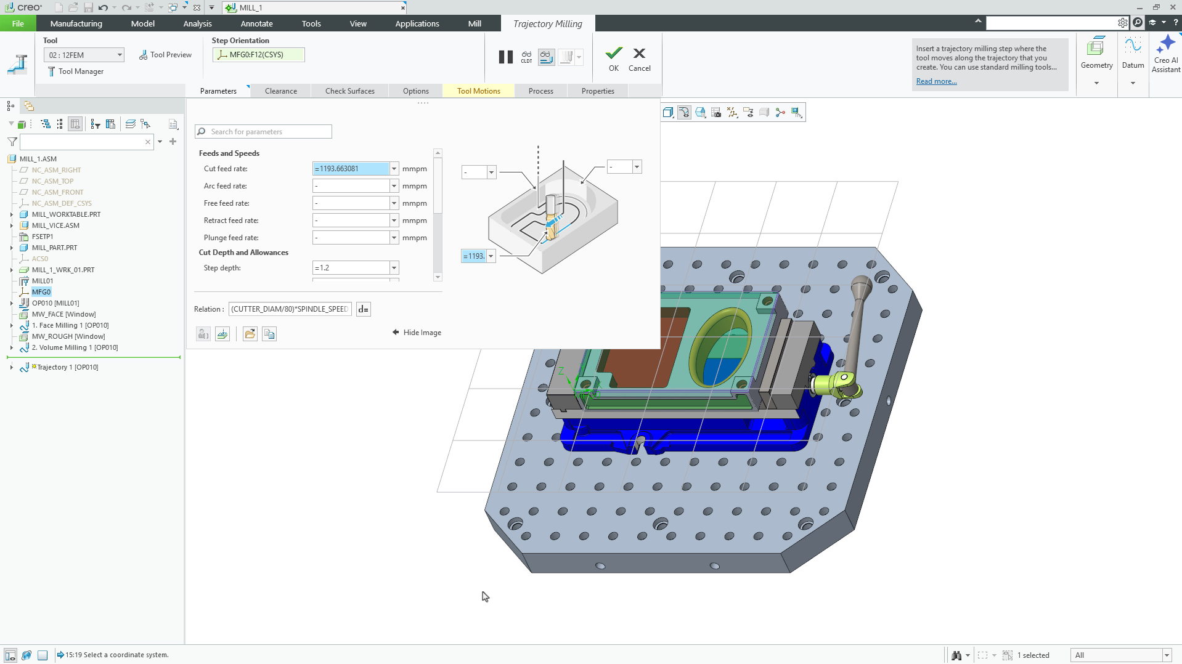Open the Tool dropdown showing 02 : 12FEM
Viewport: 1182px width, 664px height.
(84, 55)
